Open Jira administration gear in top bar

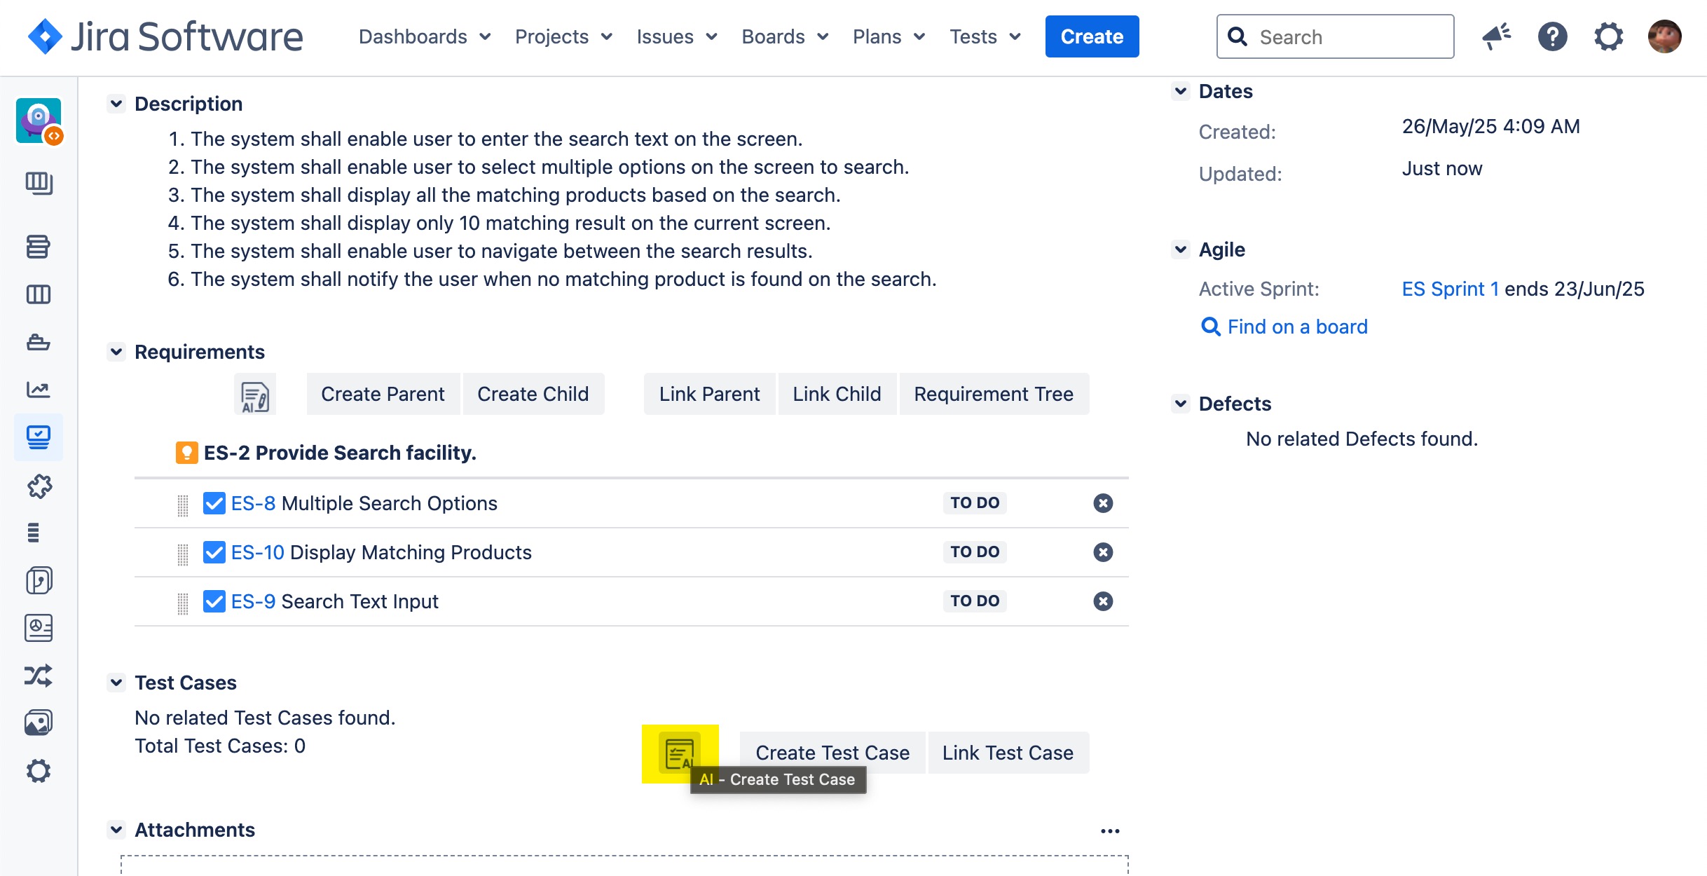(1608, 36)
